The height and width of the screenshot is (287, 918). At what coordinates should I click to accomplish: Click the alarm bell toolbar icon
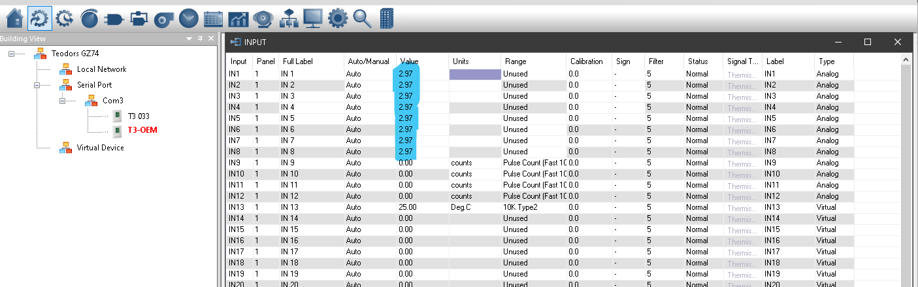[x=263, y=18]
